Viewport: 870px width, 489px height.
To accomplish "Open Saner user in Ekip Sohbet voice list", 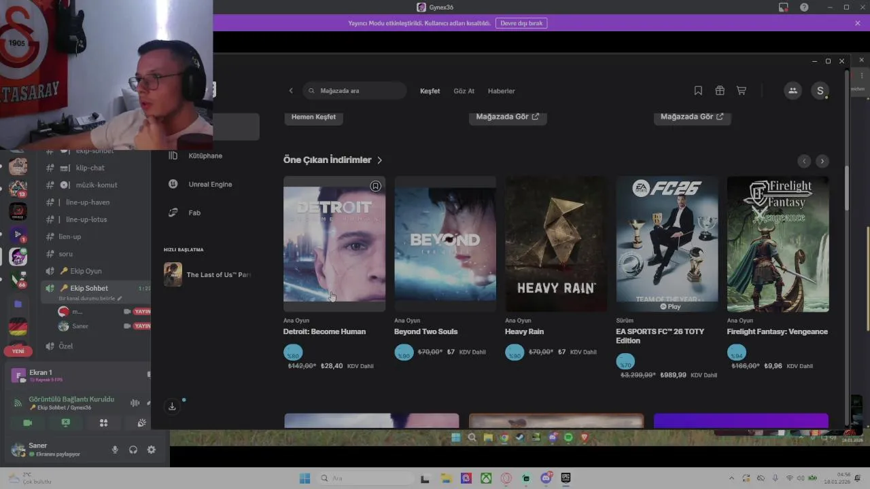I will (x=80, y=326).
